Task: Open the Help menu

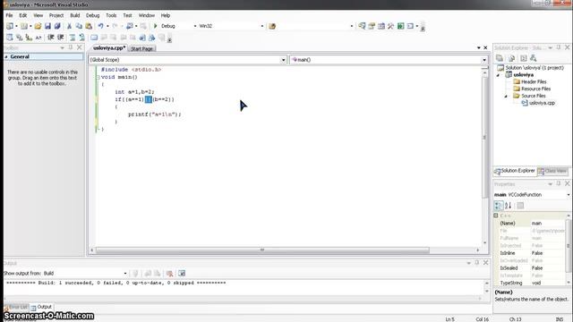Action: (x=166, y=15)
